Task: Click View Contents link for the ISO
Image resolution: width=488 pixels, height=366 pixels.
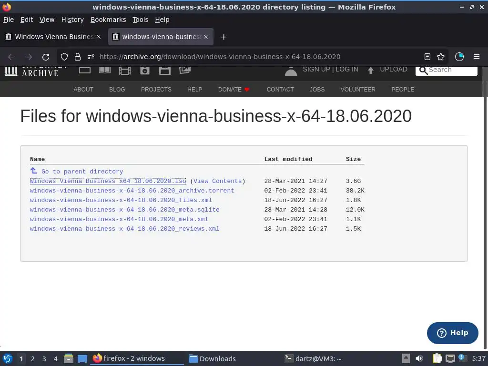Action: point(217,181)
